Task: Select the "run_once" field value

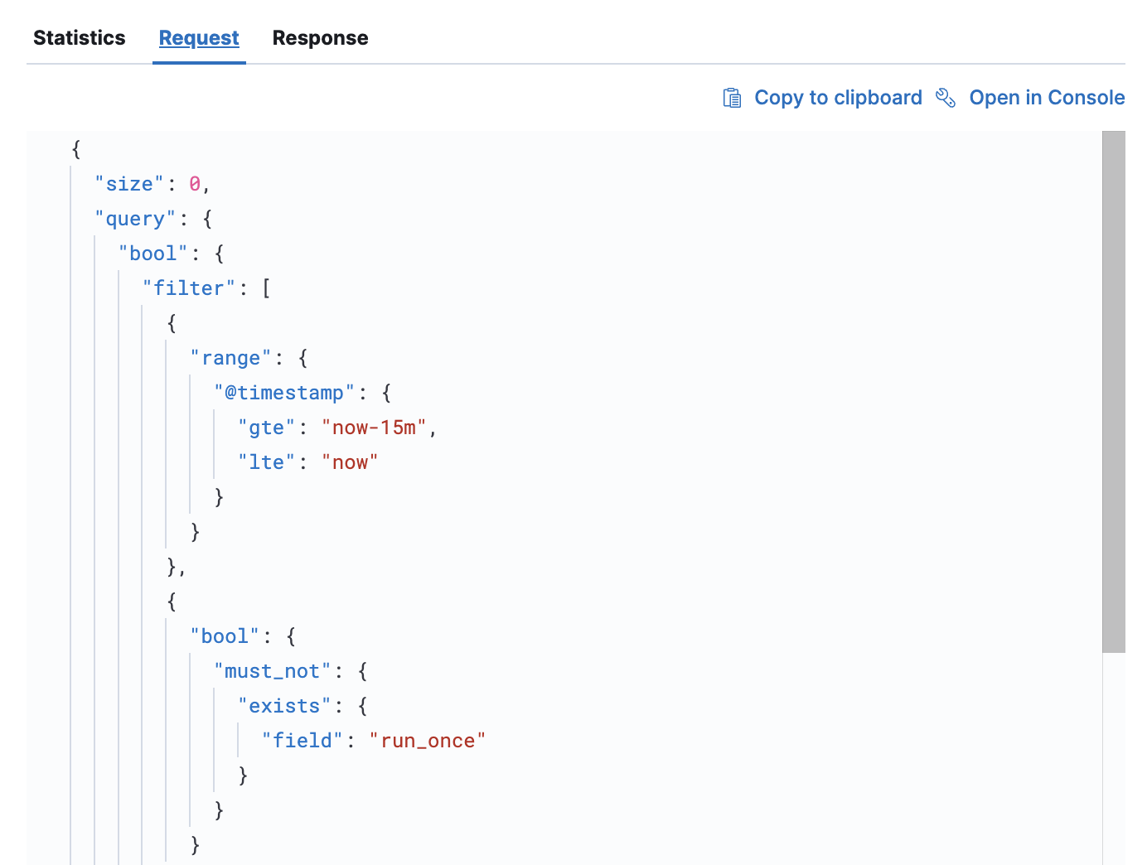Action: pos(428,740)
